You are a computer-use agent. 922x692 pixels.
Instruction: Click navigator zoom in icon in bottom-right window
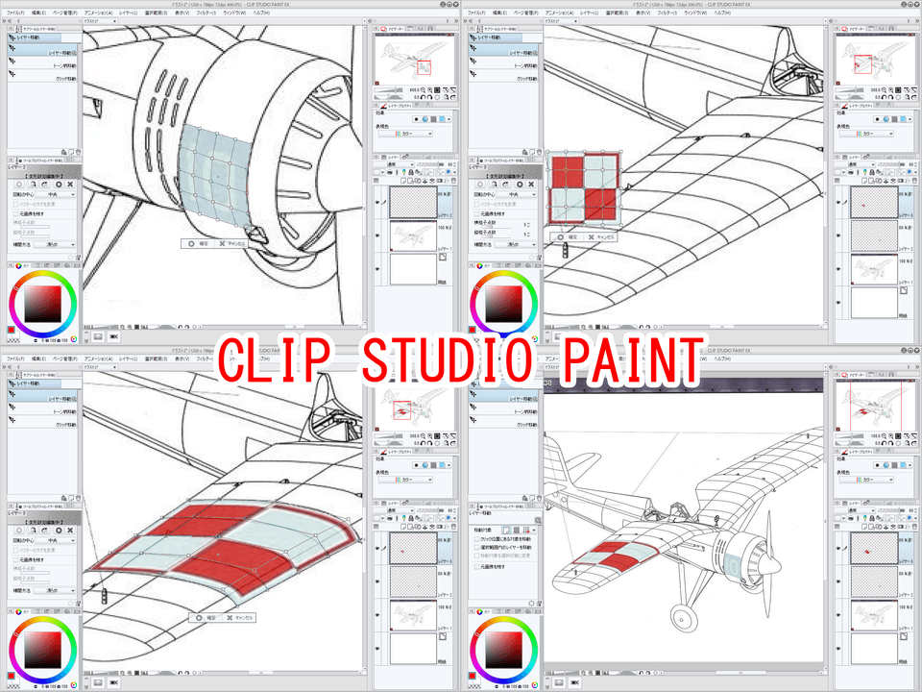(891, 436)
